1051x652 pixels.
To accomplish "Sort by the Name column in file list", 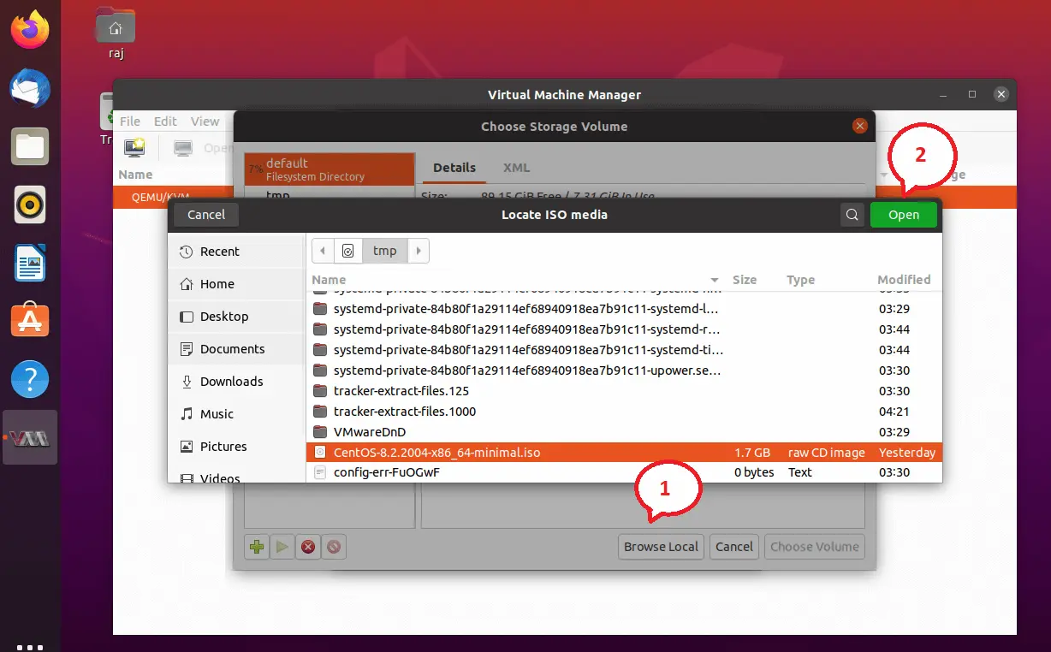I will 330,280.
